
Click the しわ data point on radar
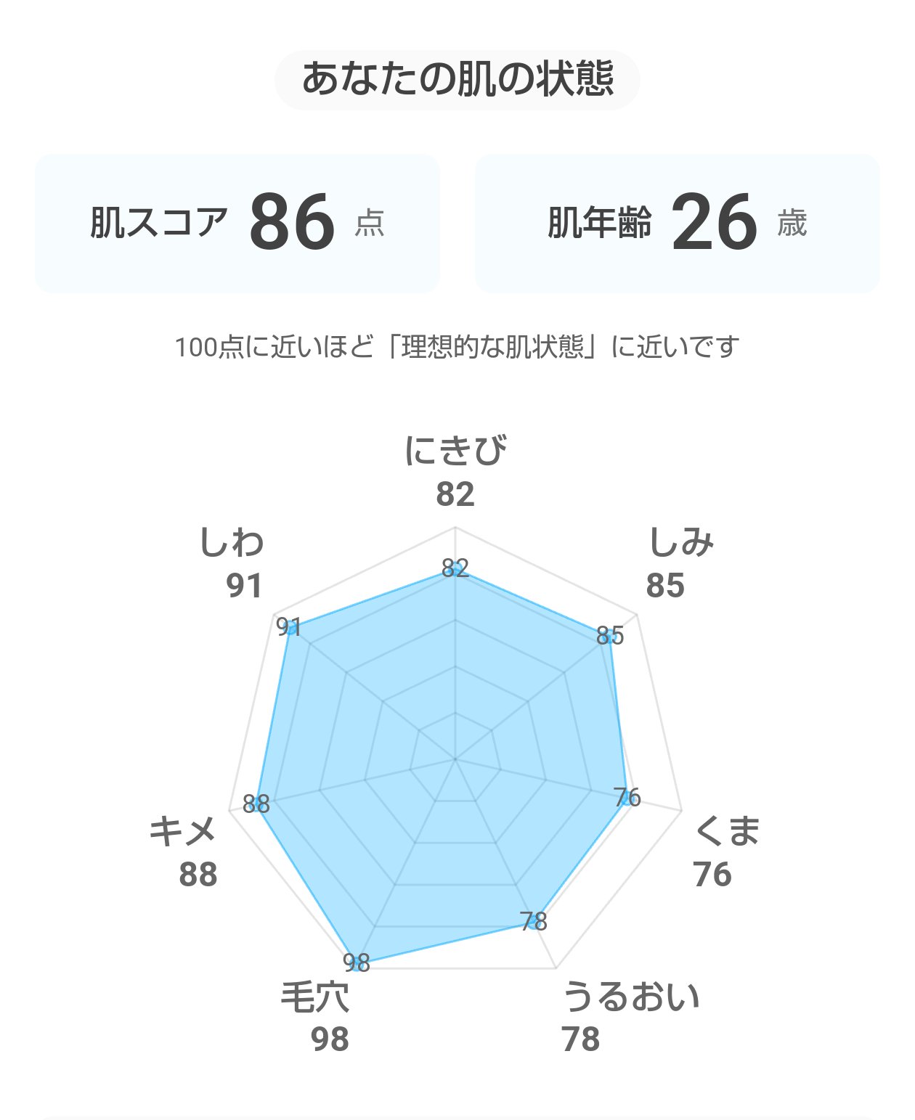[292, 629]
